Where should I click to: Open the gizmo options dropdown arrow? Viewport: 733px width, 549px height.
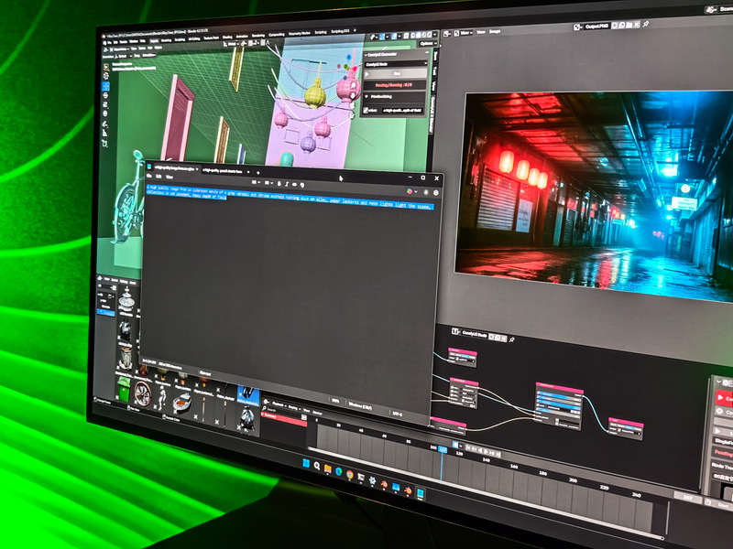click(387, 37)
